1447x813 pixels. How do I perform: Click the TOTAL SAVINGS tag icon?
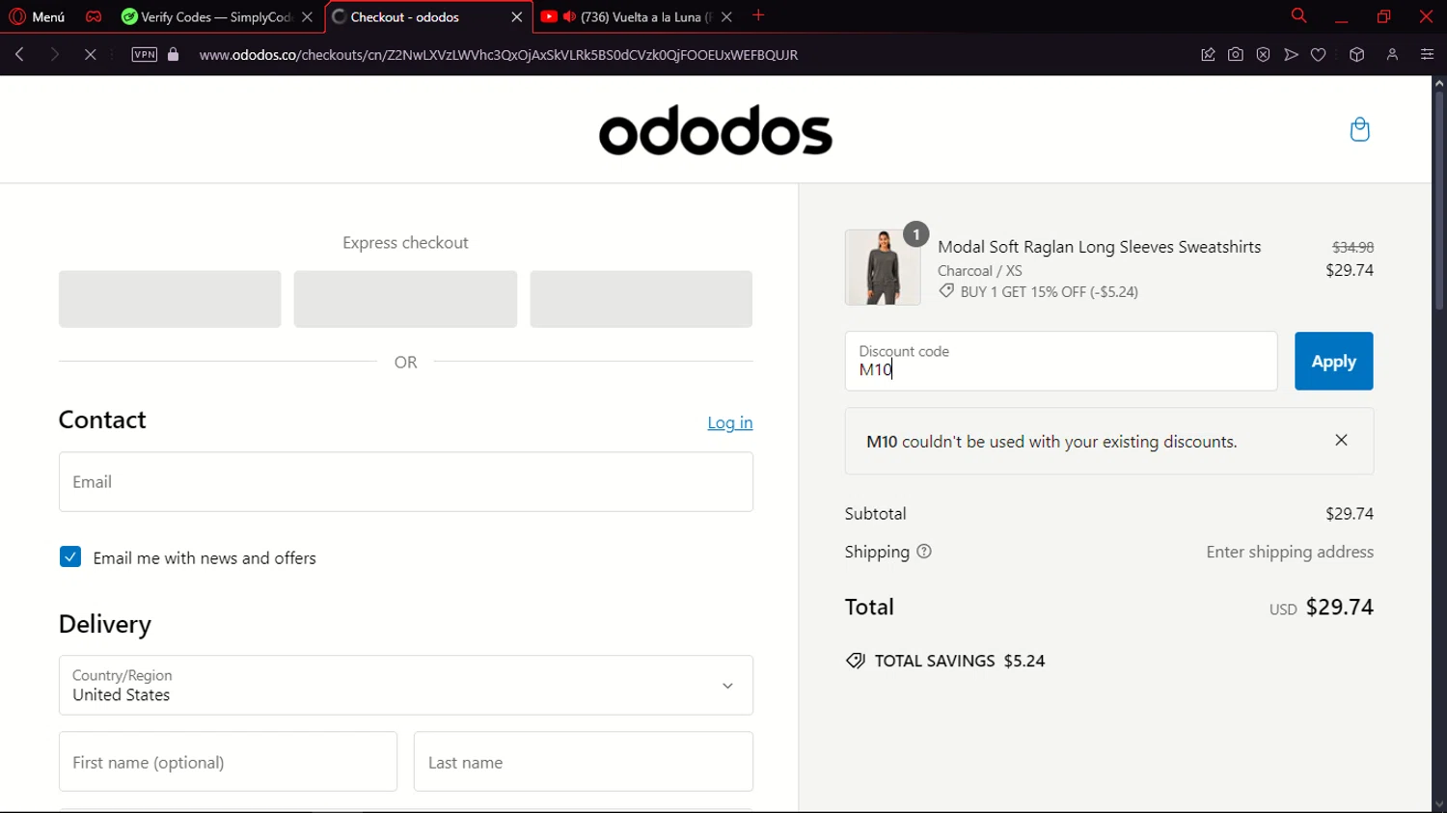click(856, 661)
